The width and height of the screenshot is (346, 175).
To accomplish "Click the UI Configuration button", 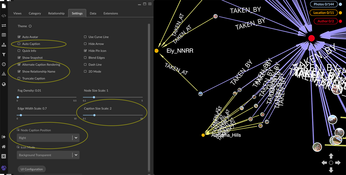I will pyautogui.click(x=32, y=169).
